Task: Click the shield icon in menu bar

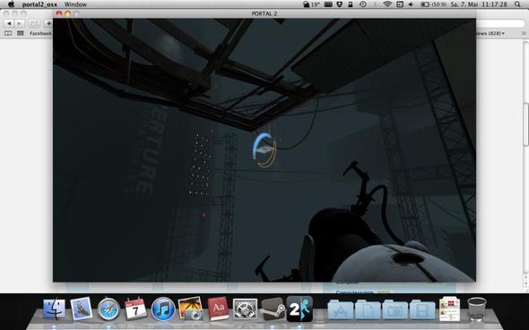Action: point(340,4)
